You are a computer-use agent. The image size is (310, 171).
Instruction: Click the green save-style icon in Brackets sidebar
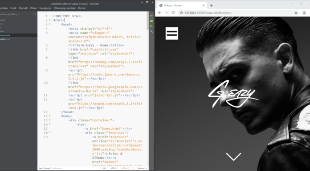[151, 26]
